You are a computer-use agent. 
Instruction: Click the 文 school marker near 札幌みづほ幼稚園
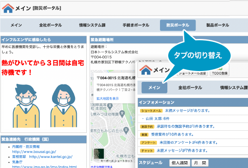(122, 113)
